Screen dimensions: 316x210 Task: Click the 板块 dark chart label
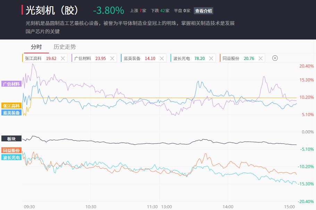(11, 139)
